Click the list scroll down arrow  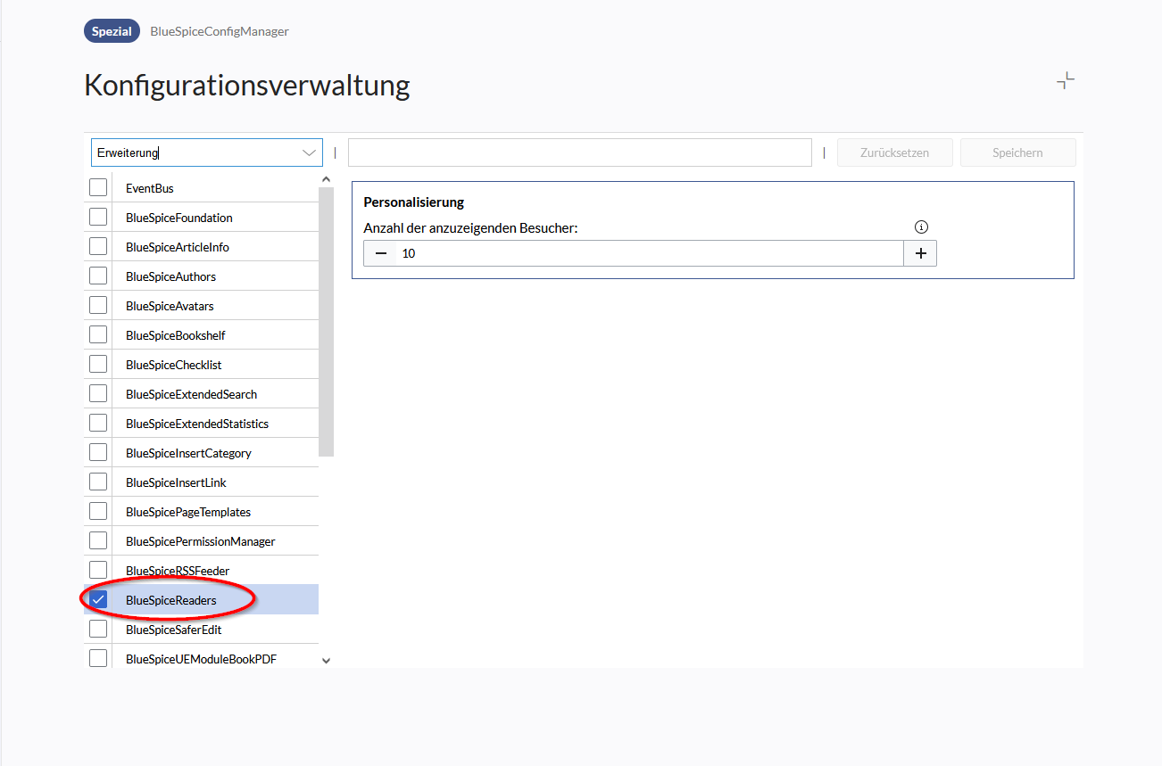[x=326, y=661]
